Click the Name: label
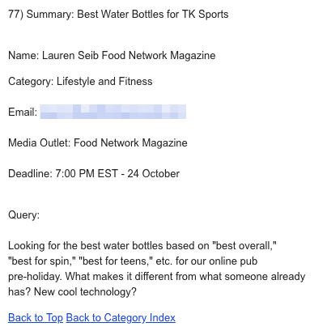Image resolution: width=327 pixels, height=331 pixels. 23,55
